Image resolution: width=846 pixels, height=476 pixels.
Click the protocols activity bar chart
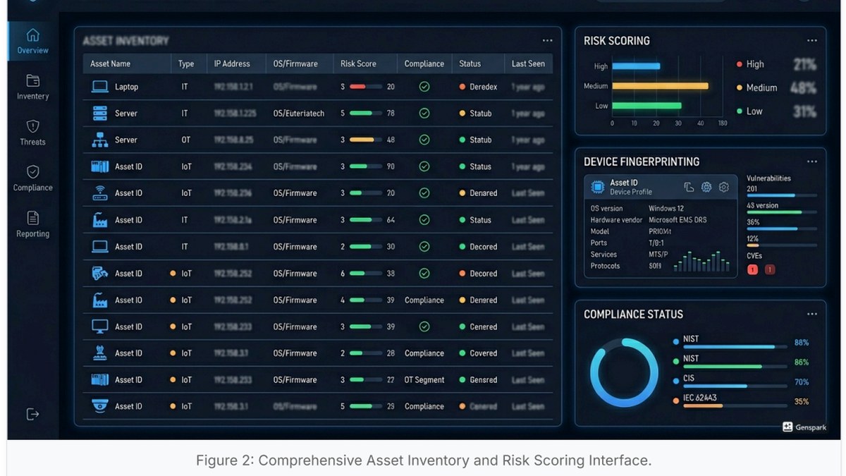(x=701, y=261)
